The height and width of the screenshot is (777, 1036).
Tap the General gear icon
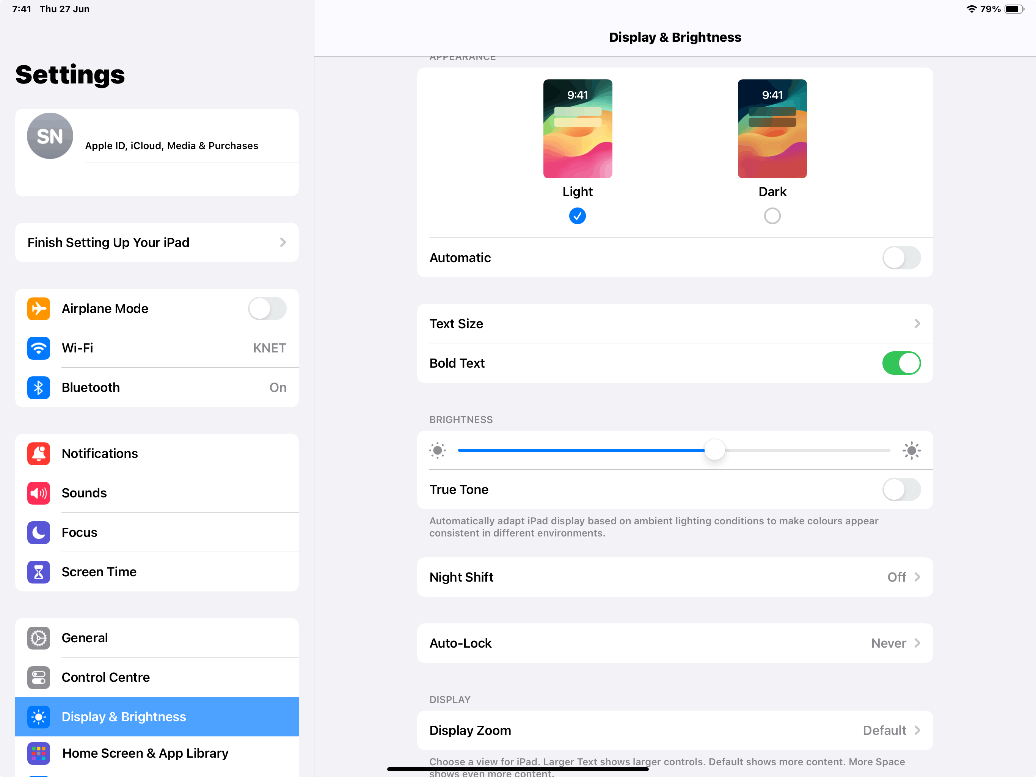coord(38,638)
